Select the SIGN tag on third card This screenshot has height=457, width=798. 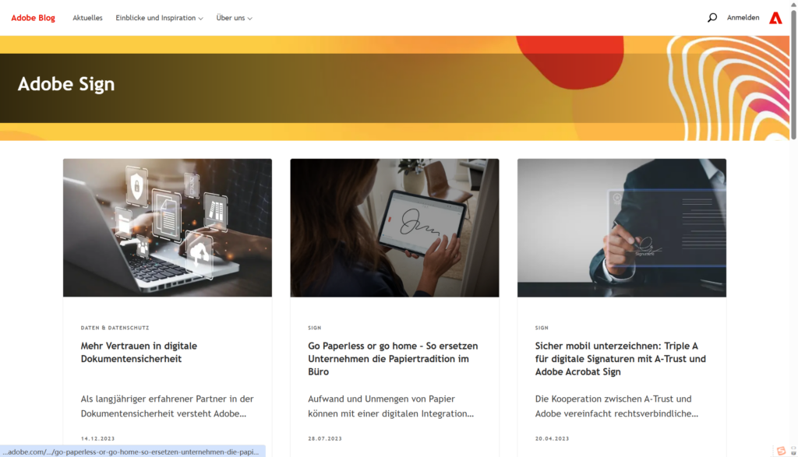point(542,328)
